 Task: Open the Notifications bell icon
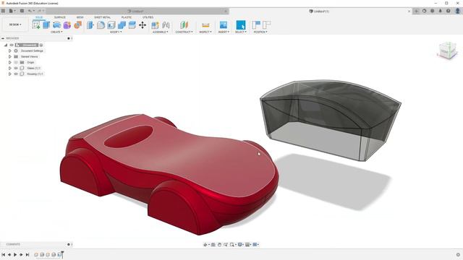[441, 11]
